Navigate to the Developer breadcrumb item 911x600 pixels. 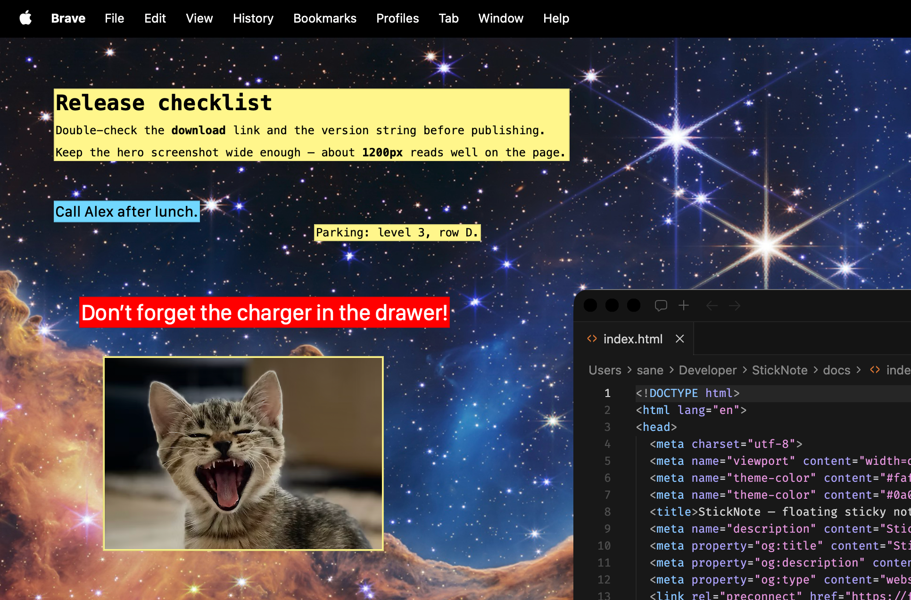point(707,370)
